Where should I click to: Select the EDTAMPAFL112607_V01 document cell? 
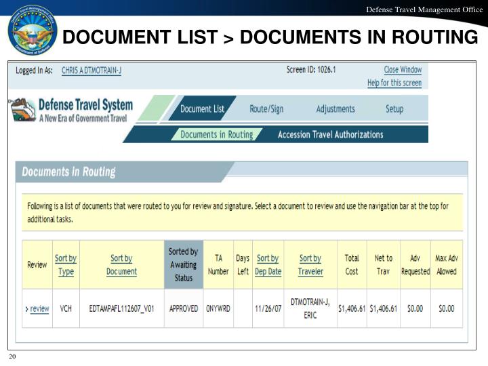click(x=121, y=308)
